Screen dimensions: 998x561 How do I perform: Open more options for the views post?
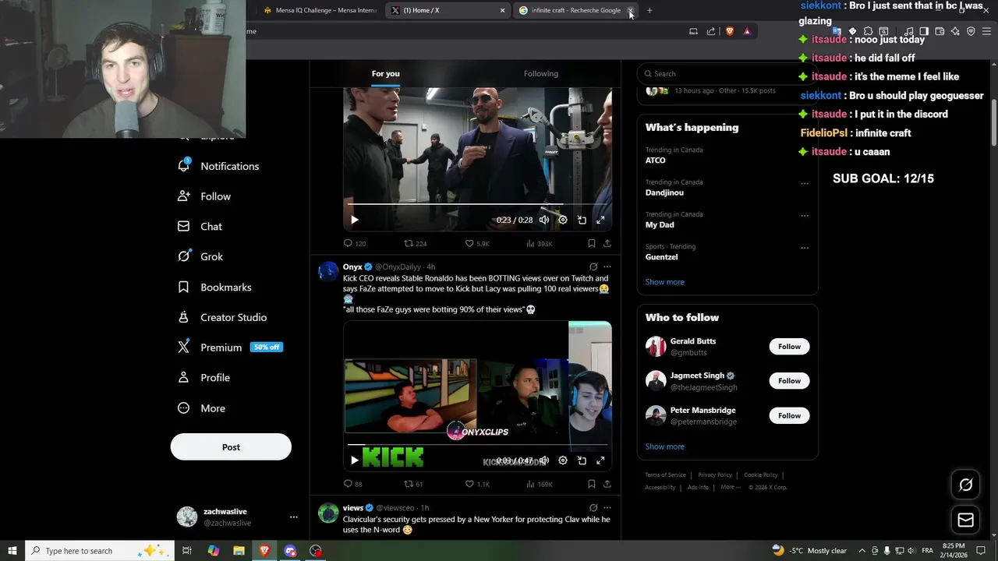(x=607, y=508)
